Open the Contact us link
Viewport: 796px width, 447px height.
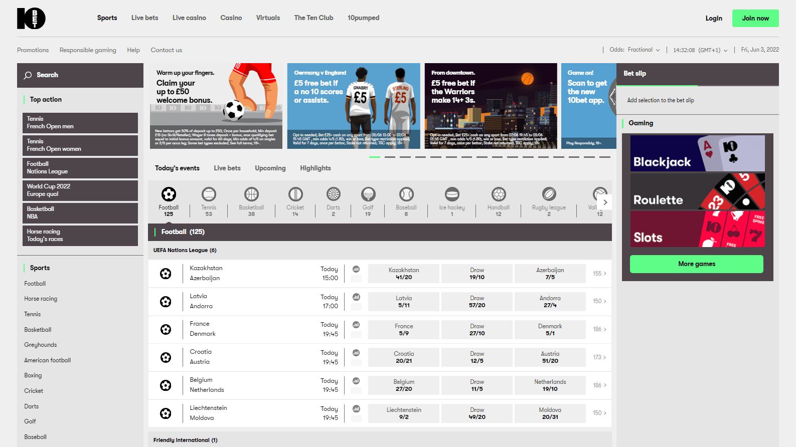tap(167, 50)
